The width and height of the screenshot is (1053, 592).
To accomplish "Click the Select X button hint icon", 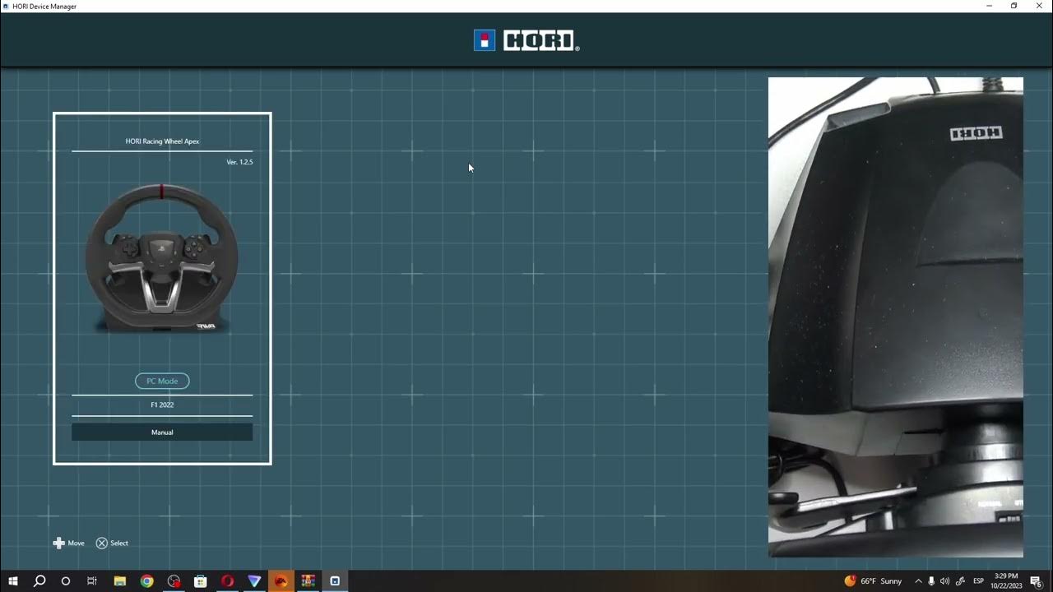I will 102,543.
